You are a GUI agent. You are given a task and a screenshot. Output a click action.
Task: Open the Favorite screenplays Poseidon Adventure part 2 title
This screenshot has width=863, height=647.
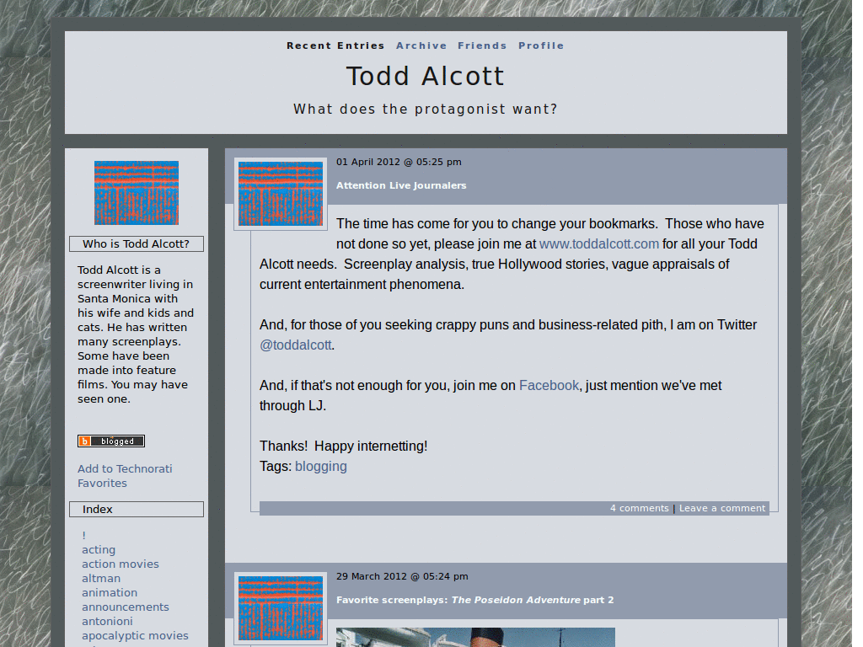tap(475, 600)
